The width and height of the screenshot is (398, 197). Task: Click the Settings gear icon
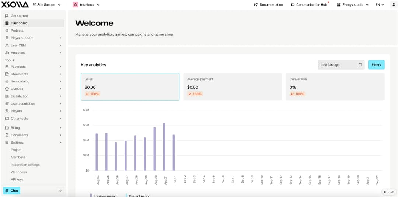tap(7, 143)
